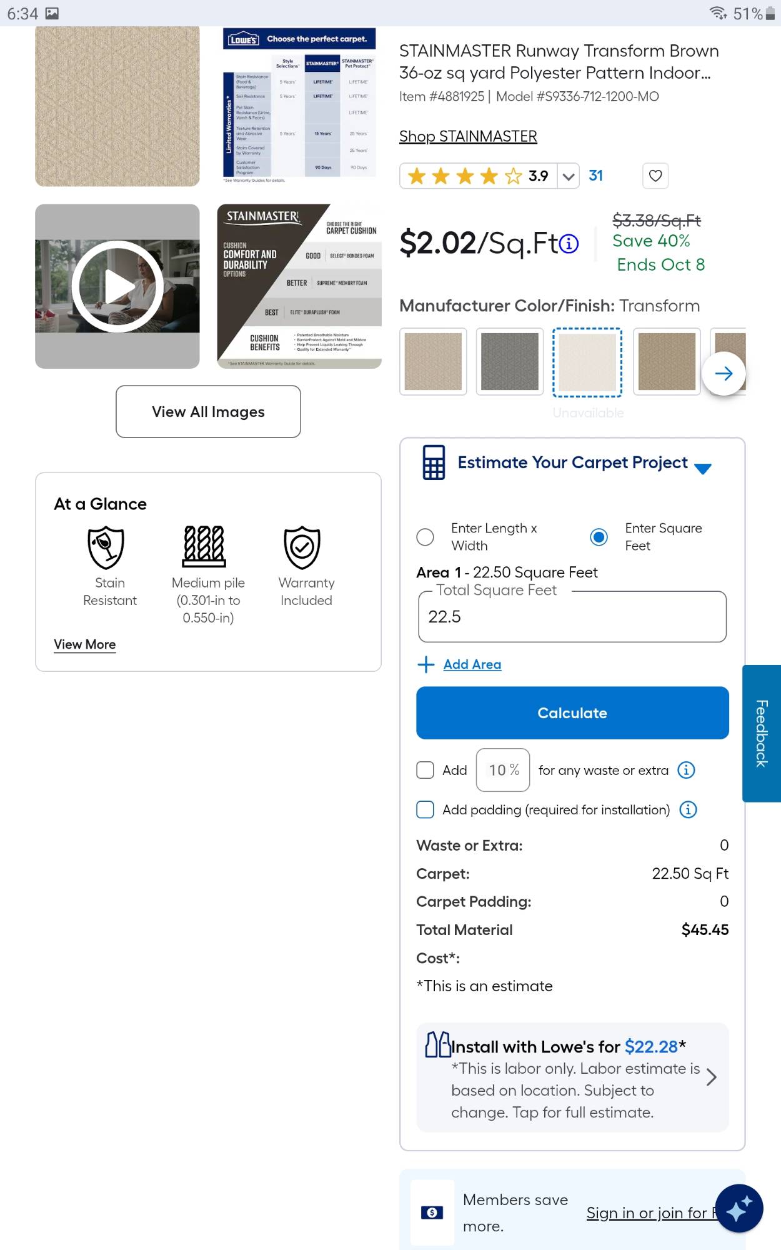Play the product video
The height and width of the screenshot is (1250, 781).
(117, 286)
